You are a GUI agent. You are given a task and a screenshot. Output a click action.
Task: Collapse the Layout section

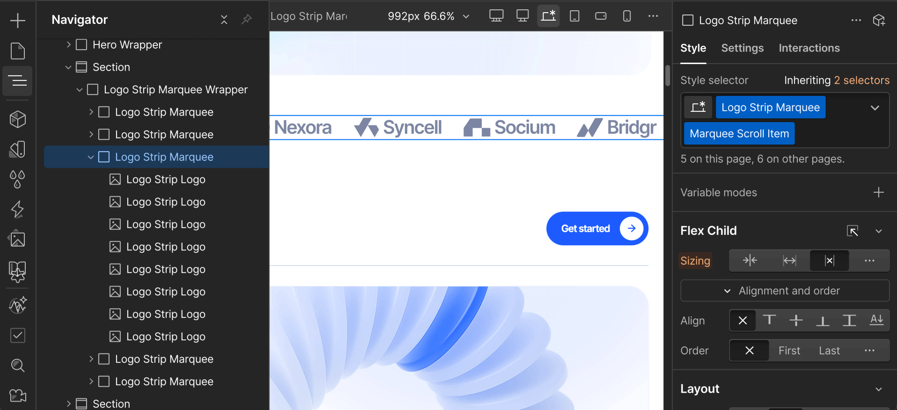879,389
